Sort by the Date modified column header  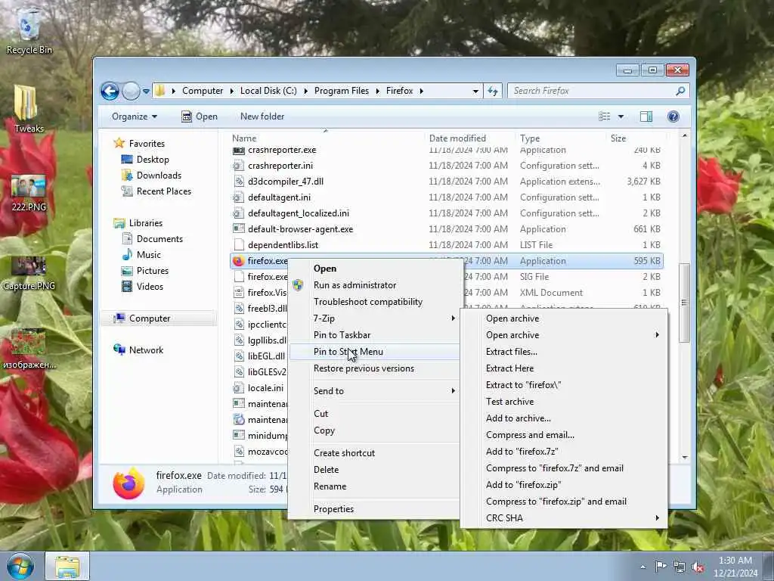point(457,138)
